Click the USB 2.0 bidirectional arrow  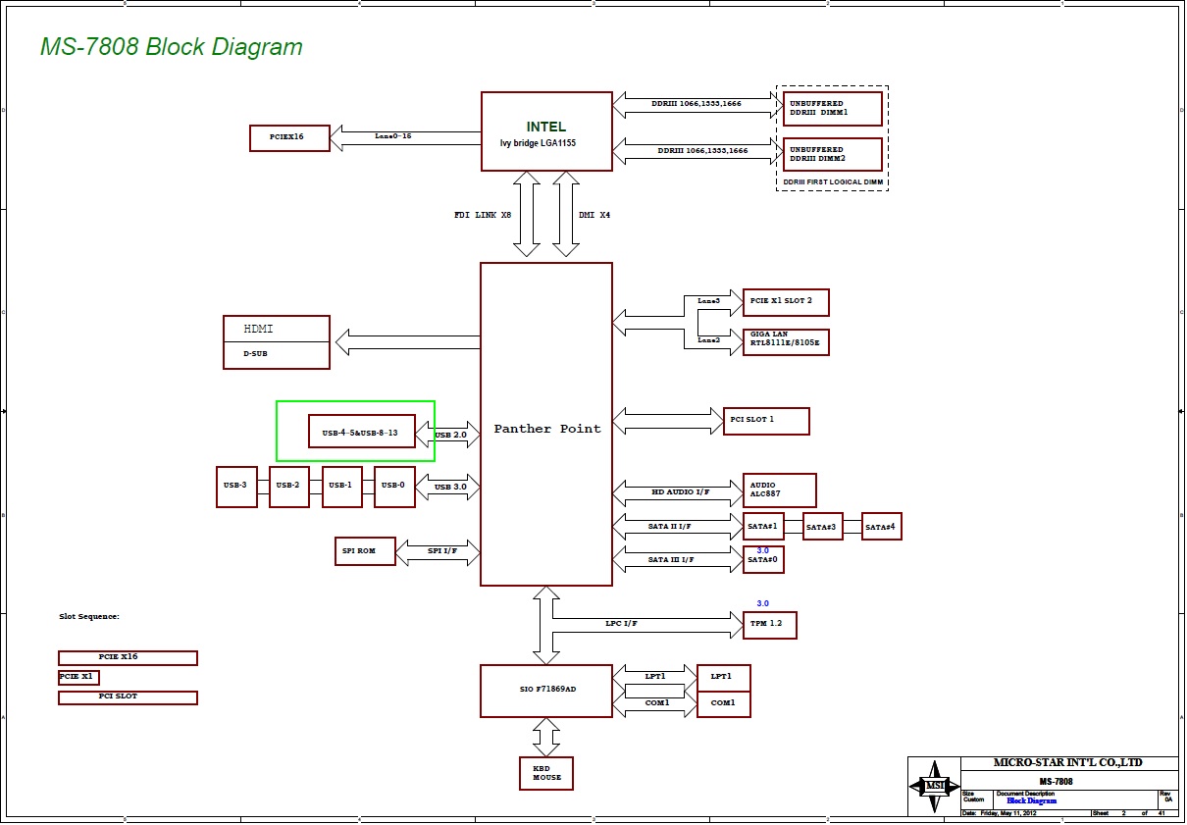tap(449, 434)
